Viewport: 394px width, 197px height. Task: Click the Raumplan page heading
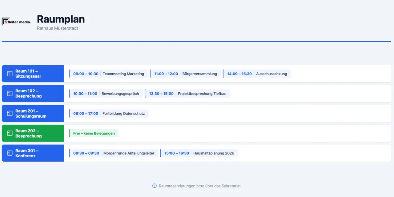coord(61,19)
